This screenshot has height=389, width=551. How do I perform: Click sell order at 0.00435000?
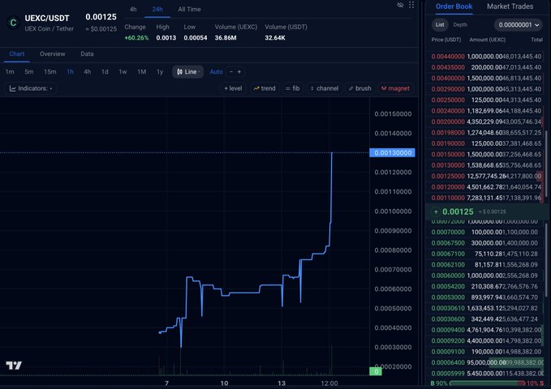(x=486, y=67)
